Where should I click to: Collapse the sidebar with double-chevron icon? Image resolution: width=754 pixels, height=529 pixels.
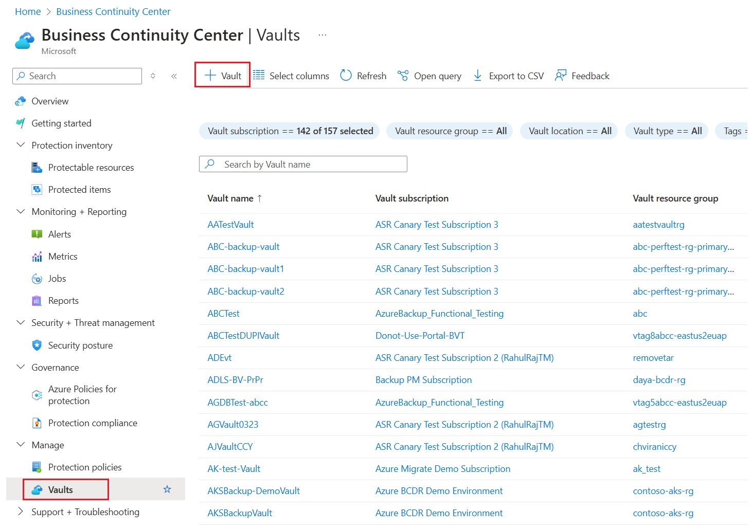(x=174, y=76)
